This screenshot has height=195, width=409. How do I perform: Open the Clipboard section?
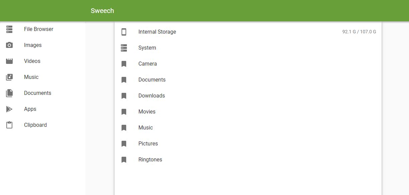tap(43, 125)
